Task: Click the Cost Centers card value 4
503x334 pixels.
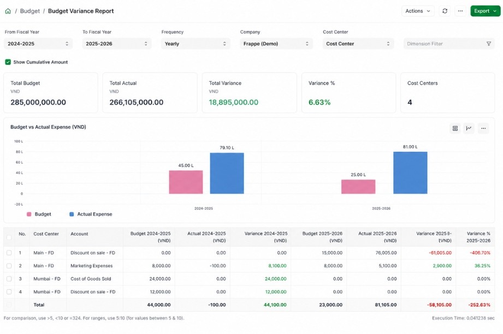Action: click(x=410, y=102)
